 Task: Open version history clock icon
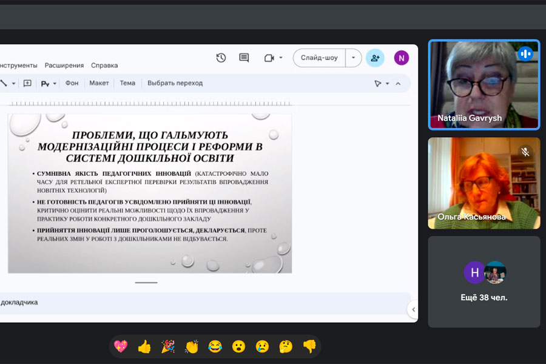click(221, 58)
